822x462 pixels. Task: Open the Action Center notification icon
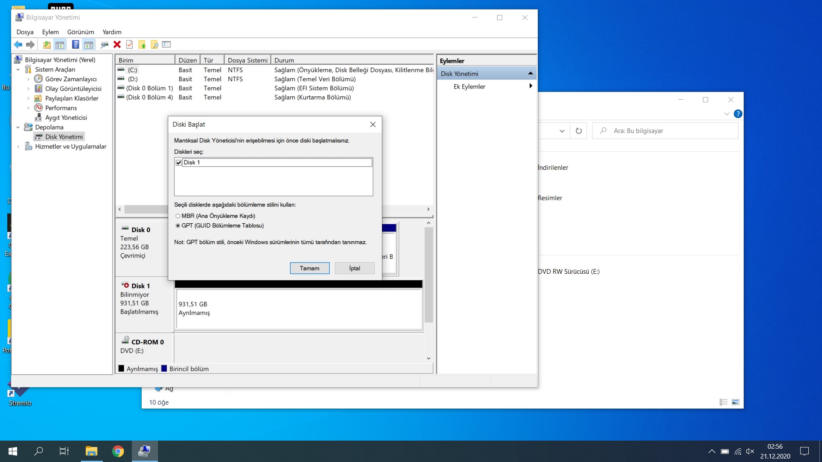click(805, 451)
